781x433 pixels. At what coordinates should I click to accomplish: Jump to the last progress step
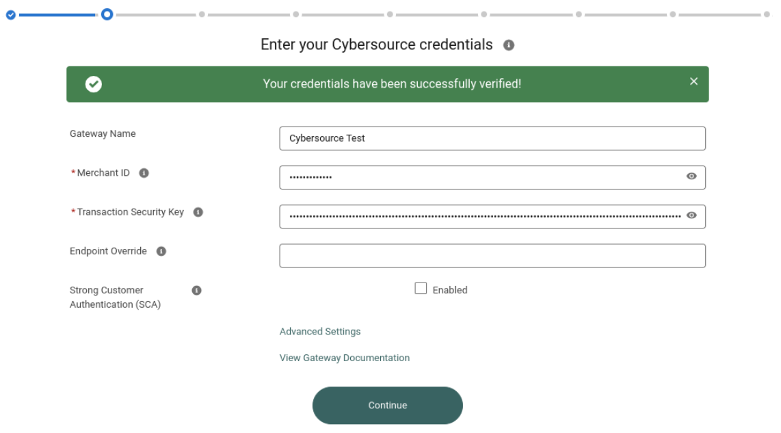pos(767,14)
